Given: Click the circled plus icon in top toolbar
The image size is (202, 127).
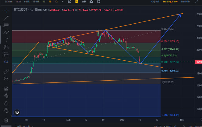Looking at the screenshot, I should (x=98, y=2).
